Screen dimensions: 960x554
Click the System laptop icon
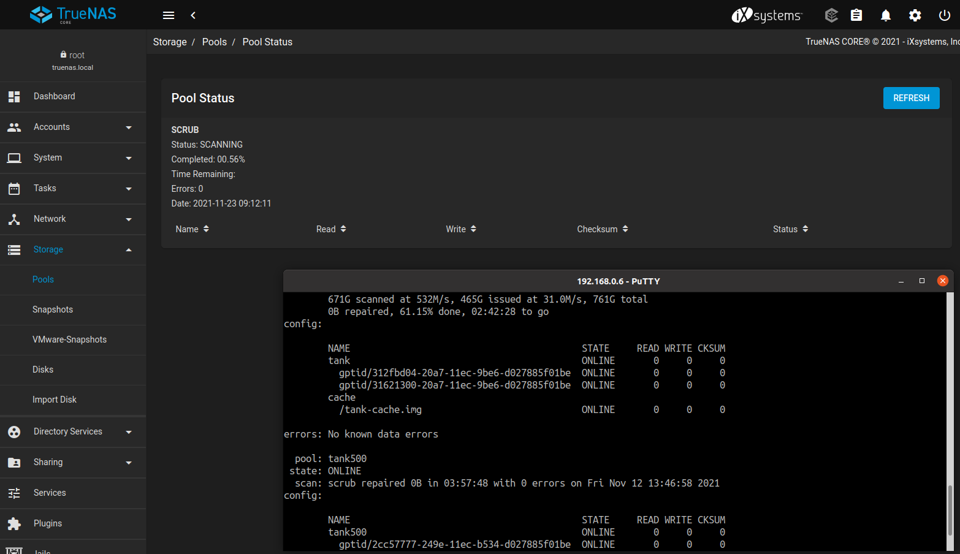tap(14, 158)
